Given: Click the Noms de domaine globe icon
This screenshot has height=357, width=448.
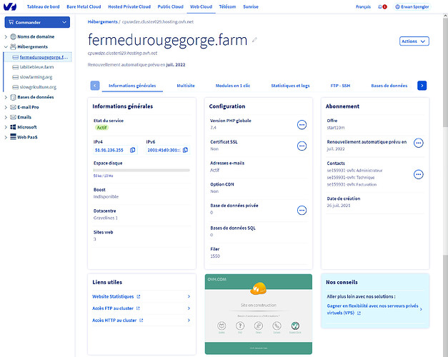Looking at the screenshot, I should click(13, 36).
